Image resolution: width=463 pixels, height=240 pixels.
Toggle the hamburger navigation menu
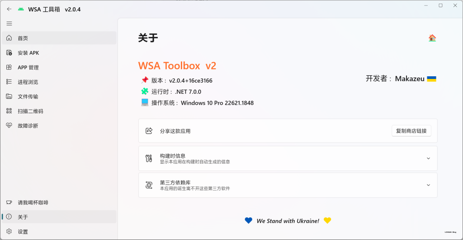pyautogui.click(x=9, y=23)
